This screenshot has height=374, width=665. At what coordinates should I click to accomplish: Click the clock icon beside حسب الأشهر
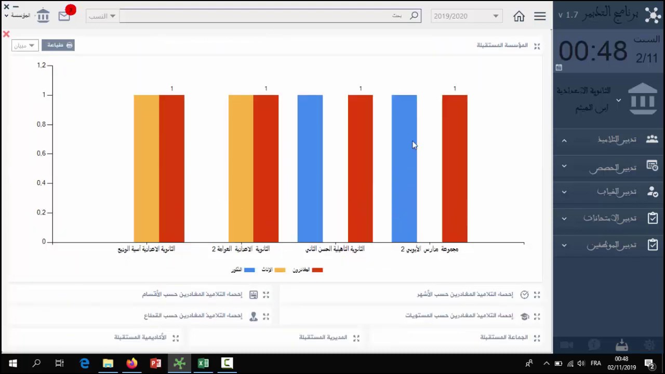(524, 295)
